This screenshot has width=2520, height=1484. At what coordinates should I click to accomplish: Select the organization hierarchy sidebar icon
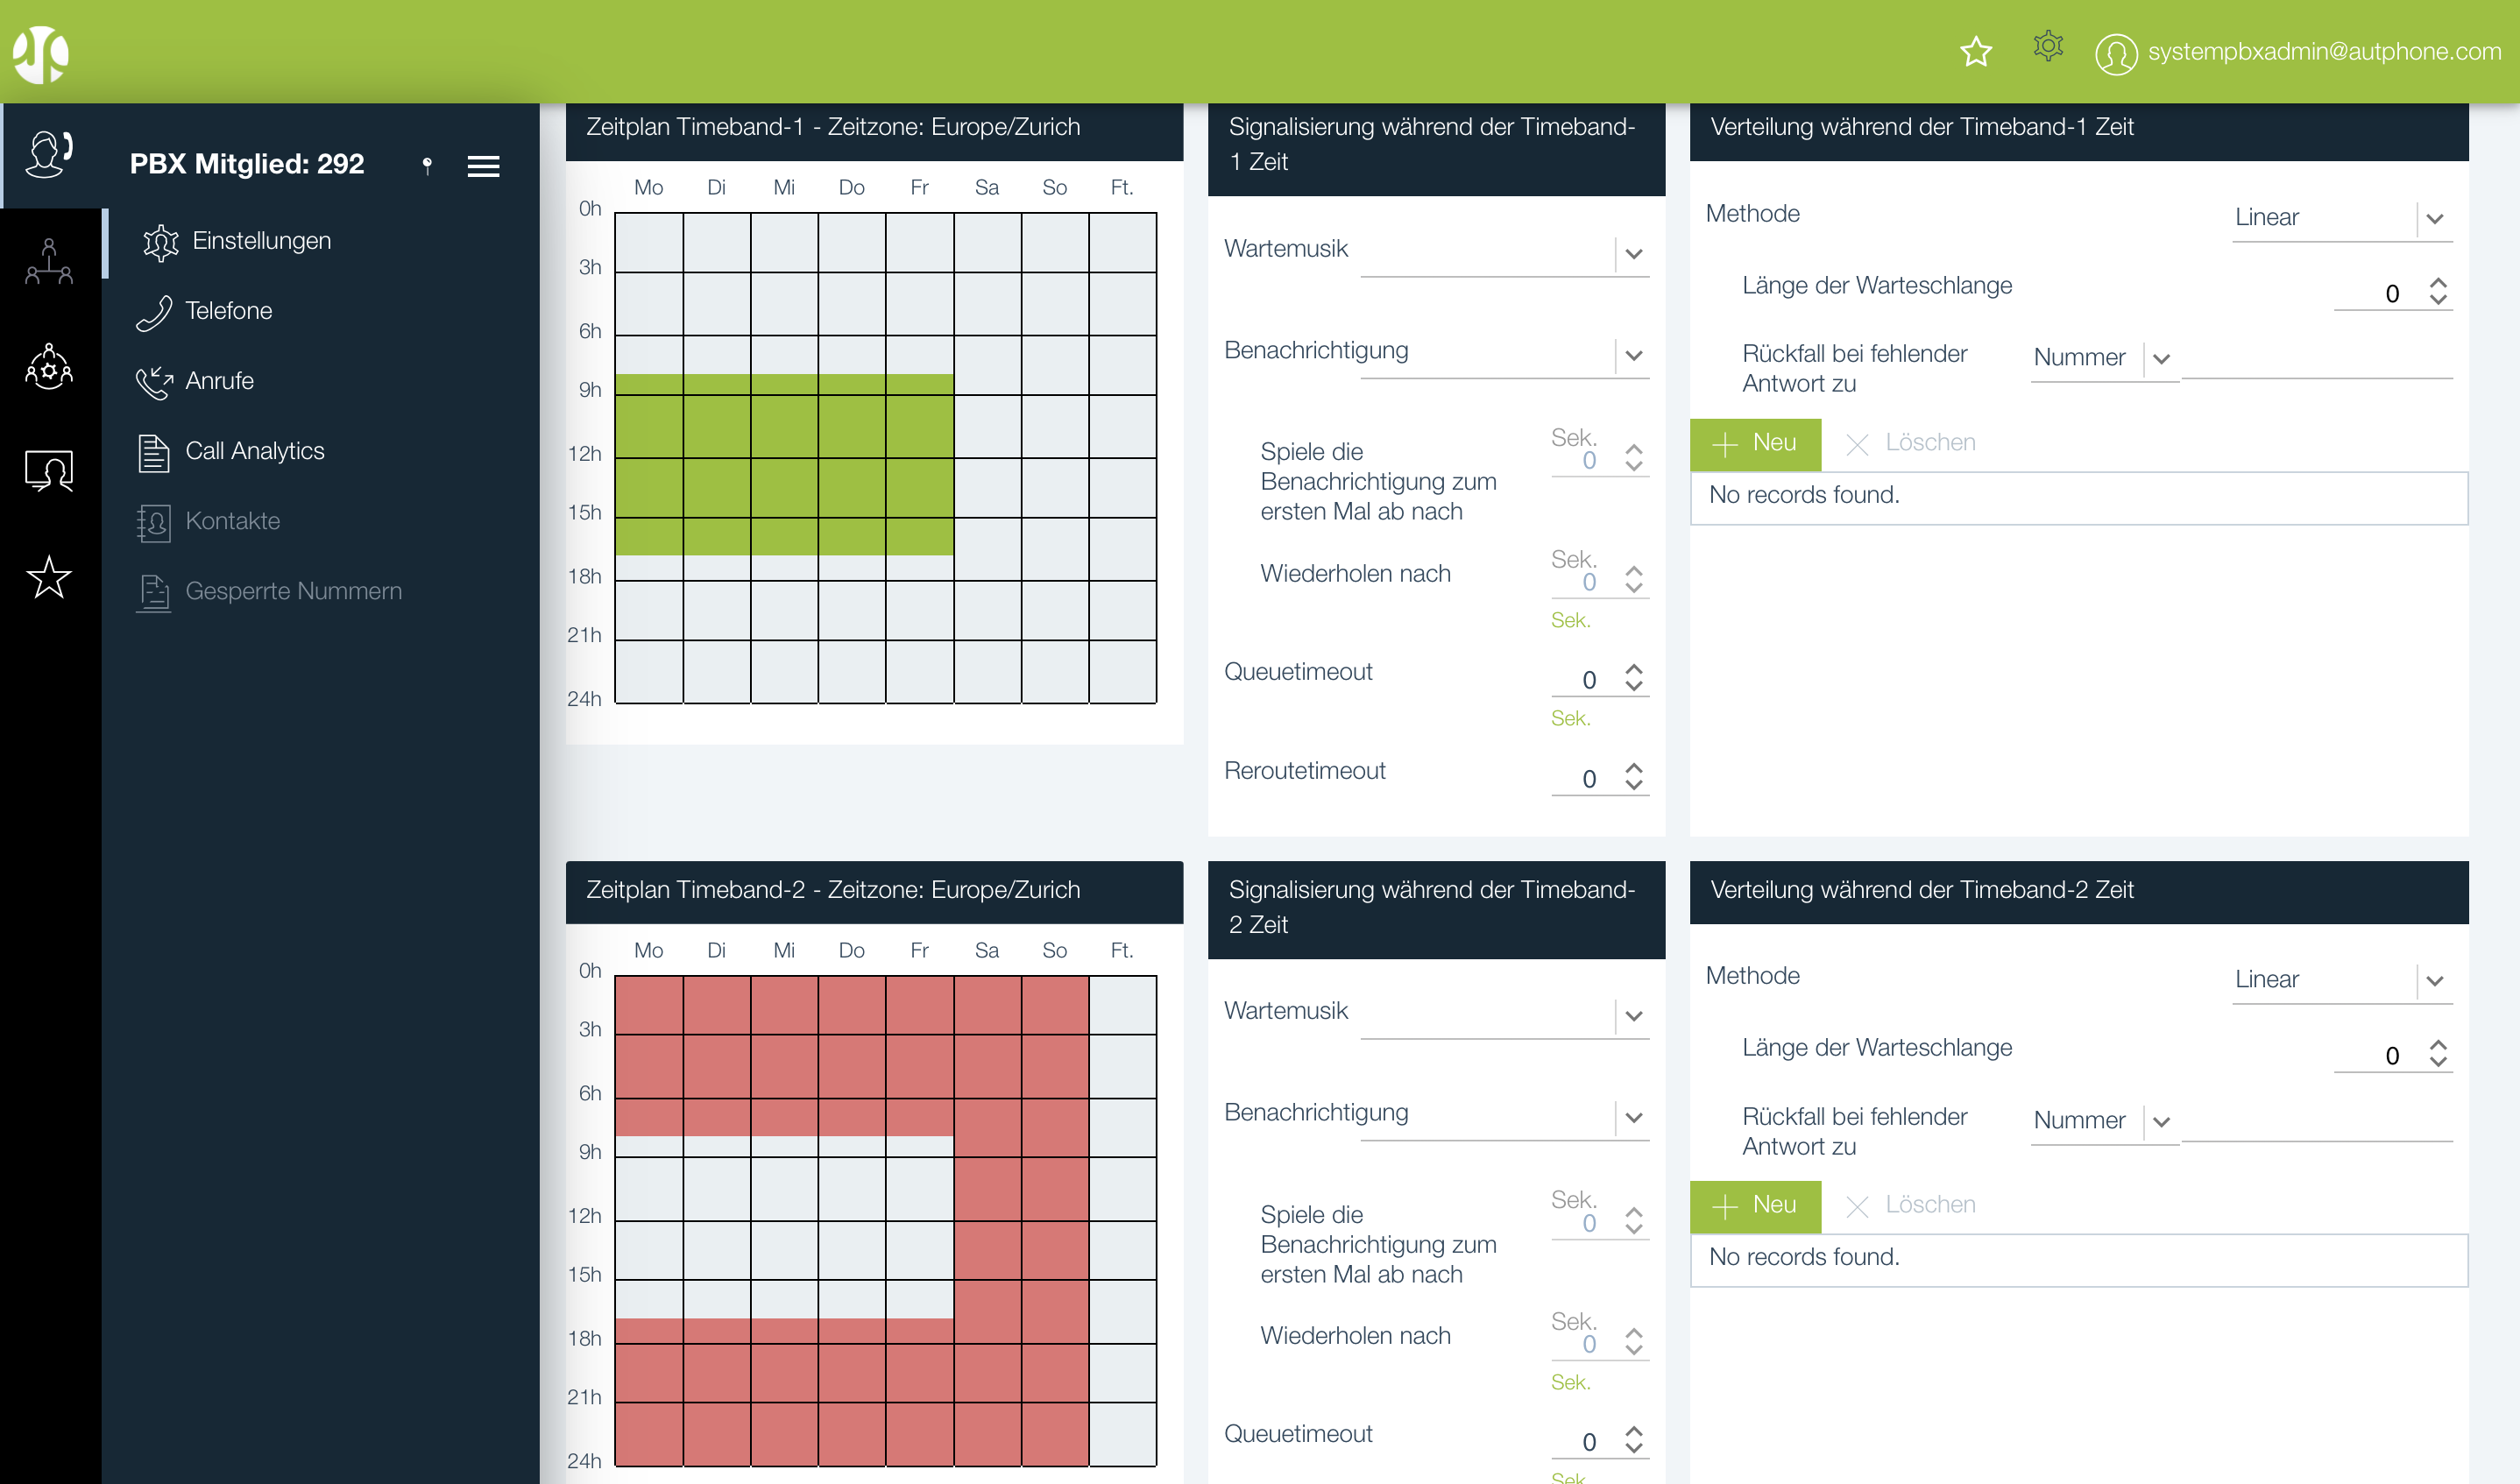coord(49,262)
